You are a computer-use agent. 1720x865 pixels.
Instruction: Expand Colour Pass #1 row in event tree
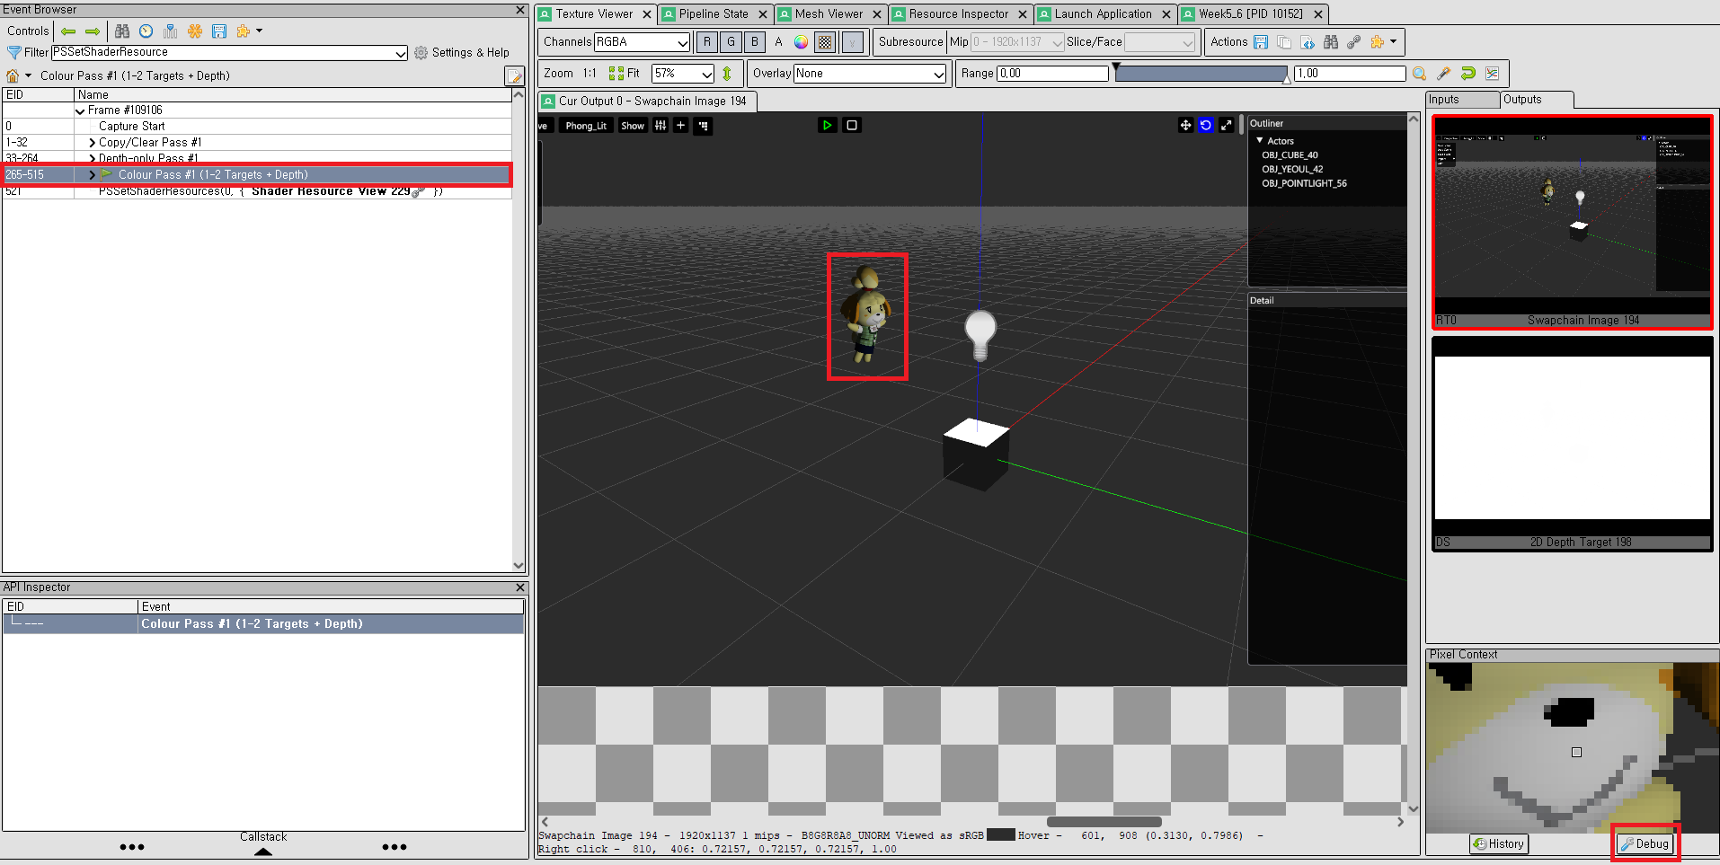pyautogui.click(x=92, y=175)
